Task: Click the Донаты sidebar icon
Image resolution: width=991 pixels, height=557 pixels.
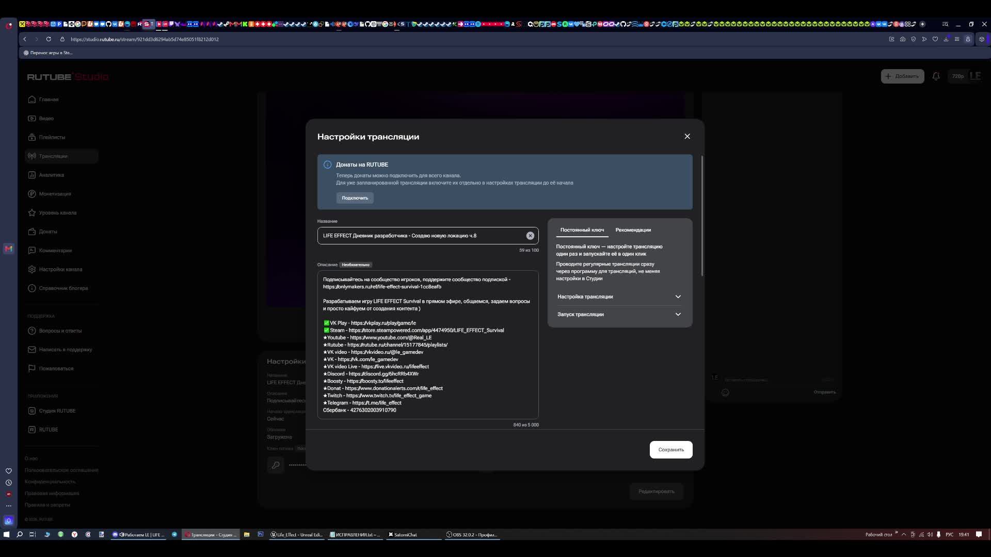Action: pyautogui.click(x=32, y=232)
